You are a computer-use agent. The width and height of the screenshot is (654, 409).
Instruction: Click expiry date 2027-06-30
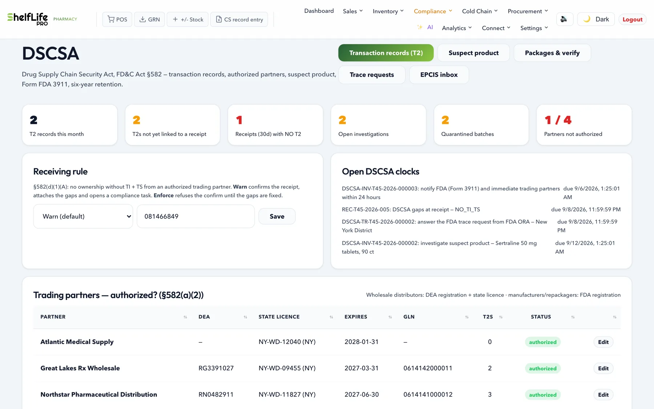[x=362, y=395]
